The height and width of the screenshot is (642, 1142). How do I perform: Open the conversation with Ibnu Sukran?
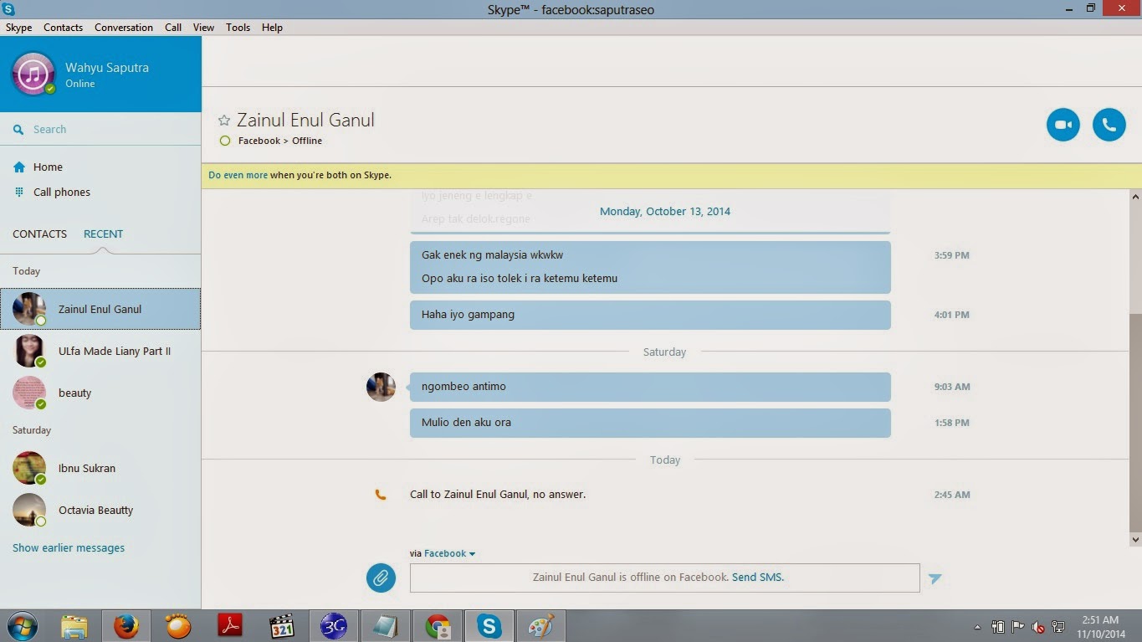click(100, 468)
